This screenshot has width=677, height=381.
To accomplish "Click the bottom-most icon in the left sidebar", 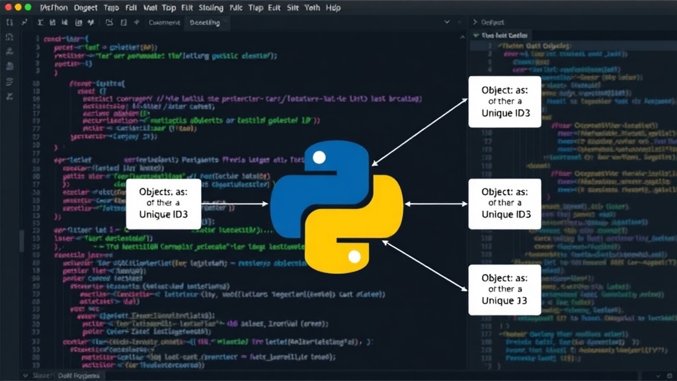I will point(9,96).
